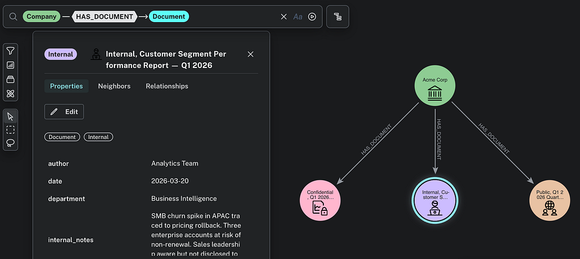
Task: Click the Document label in search bar
Action: (169, 16)
